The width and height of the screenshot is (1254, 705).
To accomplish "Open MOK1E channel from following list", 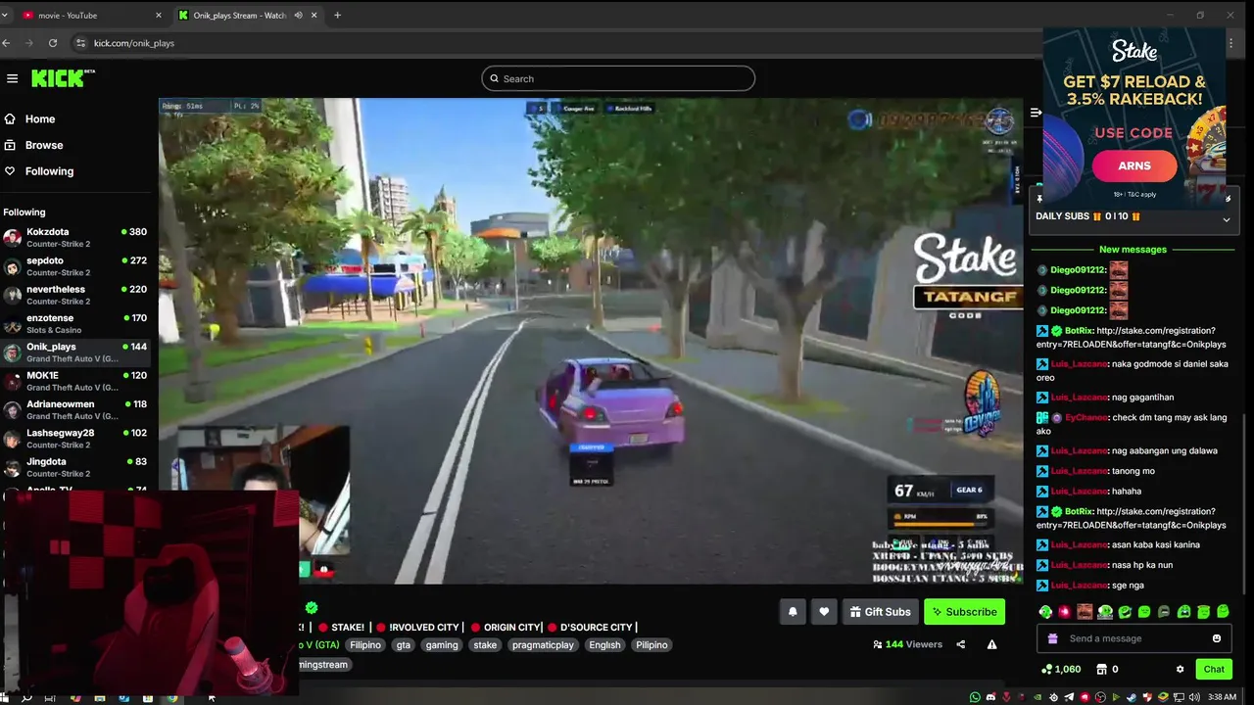I will (x=76, y=381).
